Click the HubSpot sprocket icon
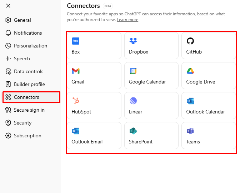Image resolution: width=240 pixels, height=193 pixels. coord(76,101)
